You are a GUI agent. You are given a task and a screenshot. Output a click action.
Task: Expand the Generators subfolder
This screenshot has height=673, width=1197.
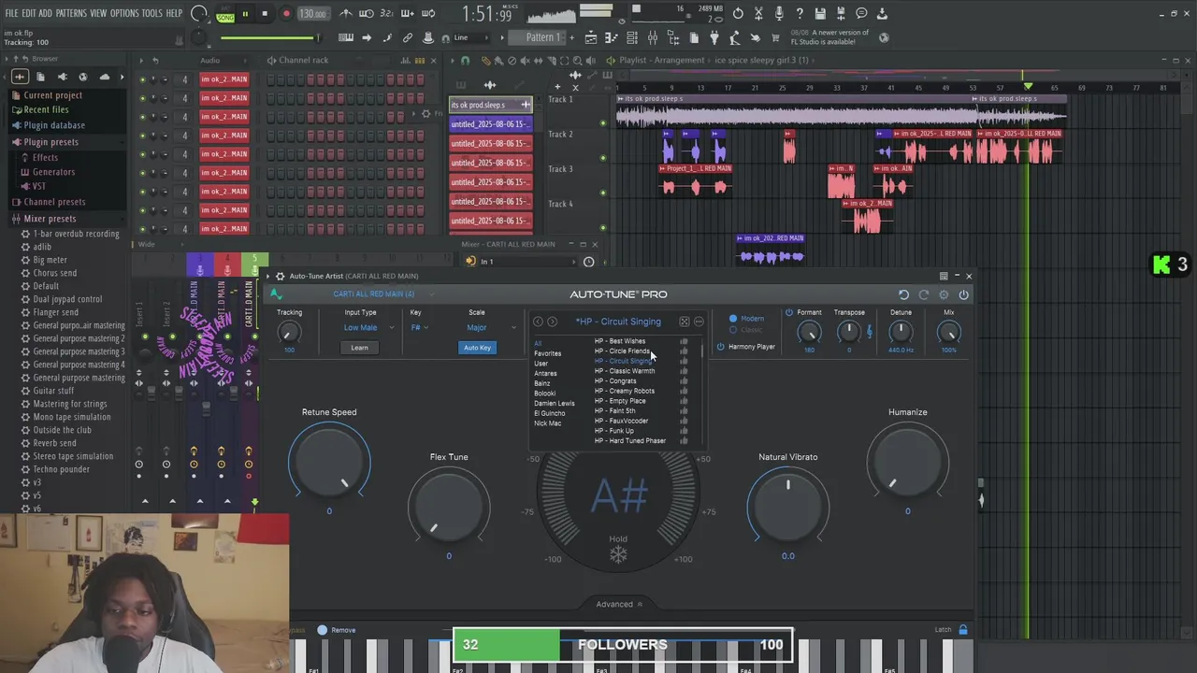53,172
